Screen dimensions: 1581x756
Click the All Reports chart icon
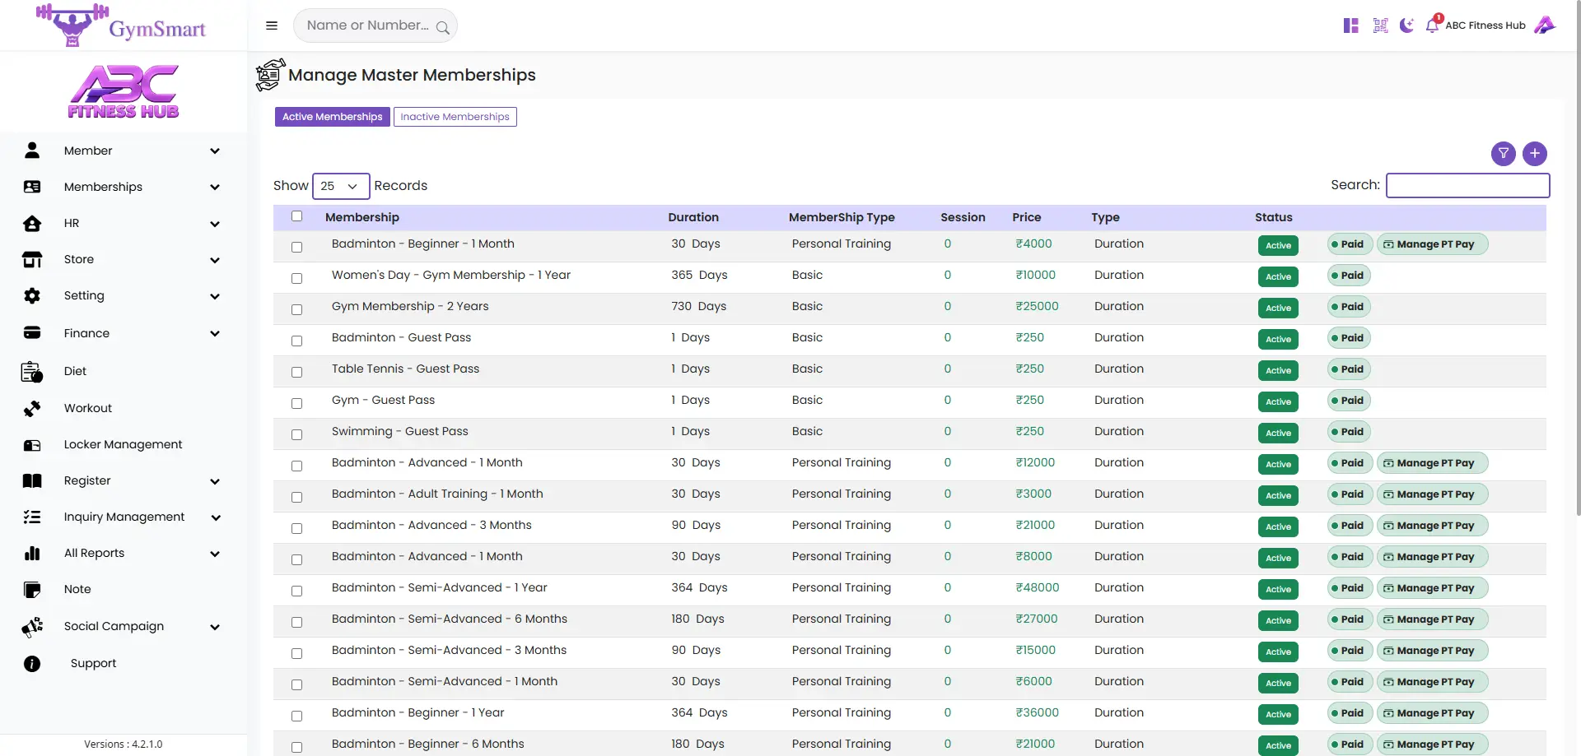(x=32, y=554)
